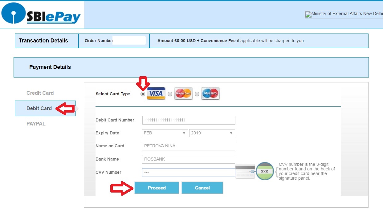Select the Maestro radio button
The height and width of the screenshot is (211, 383).
coord(197,94)
